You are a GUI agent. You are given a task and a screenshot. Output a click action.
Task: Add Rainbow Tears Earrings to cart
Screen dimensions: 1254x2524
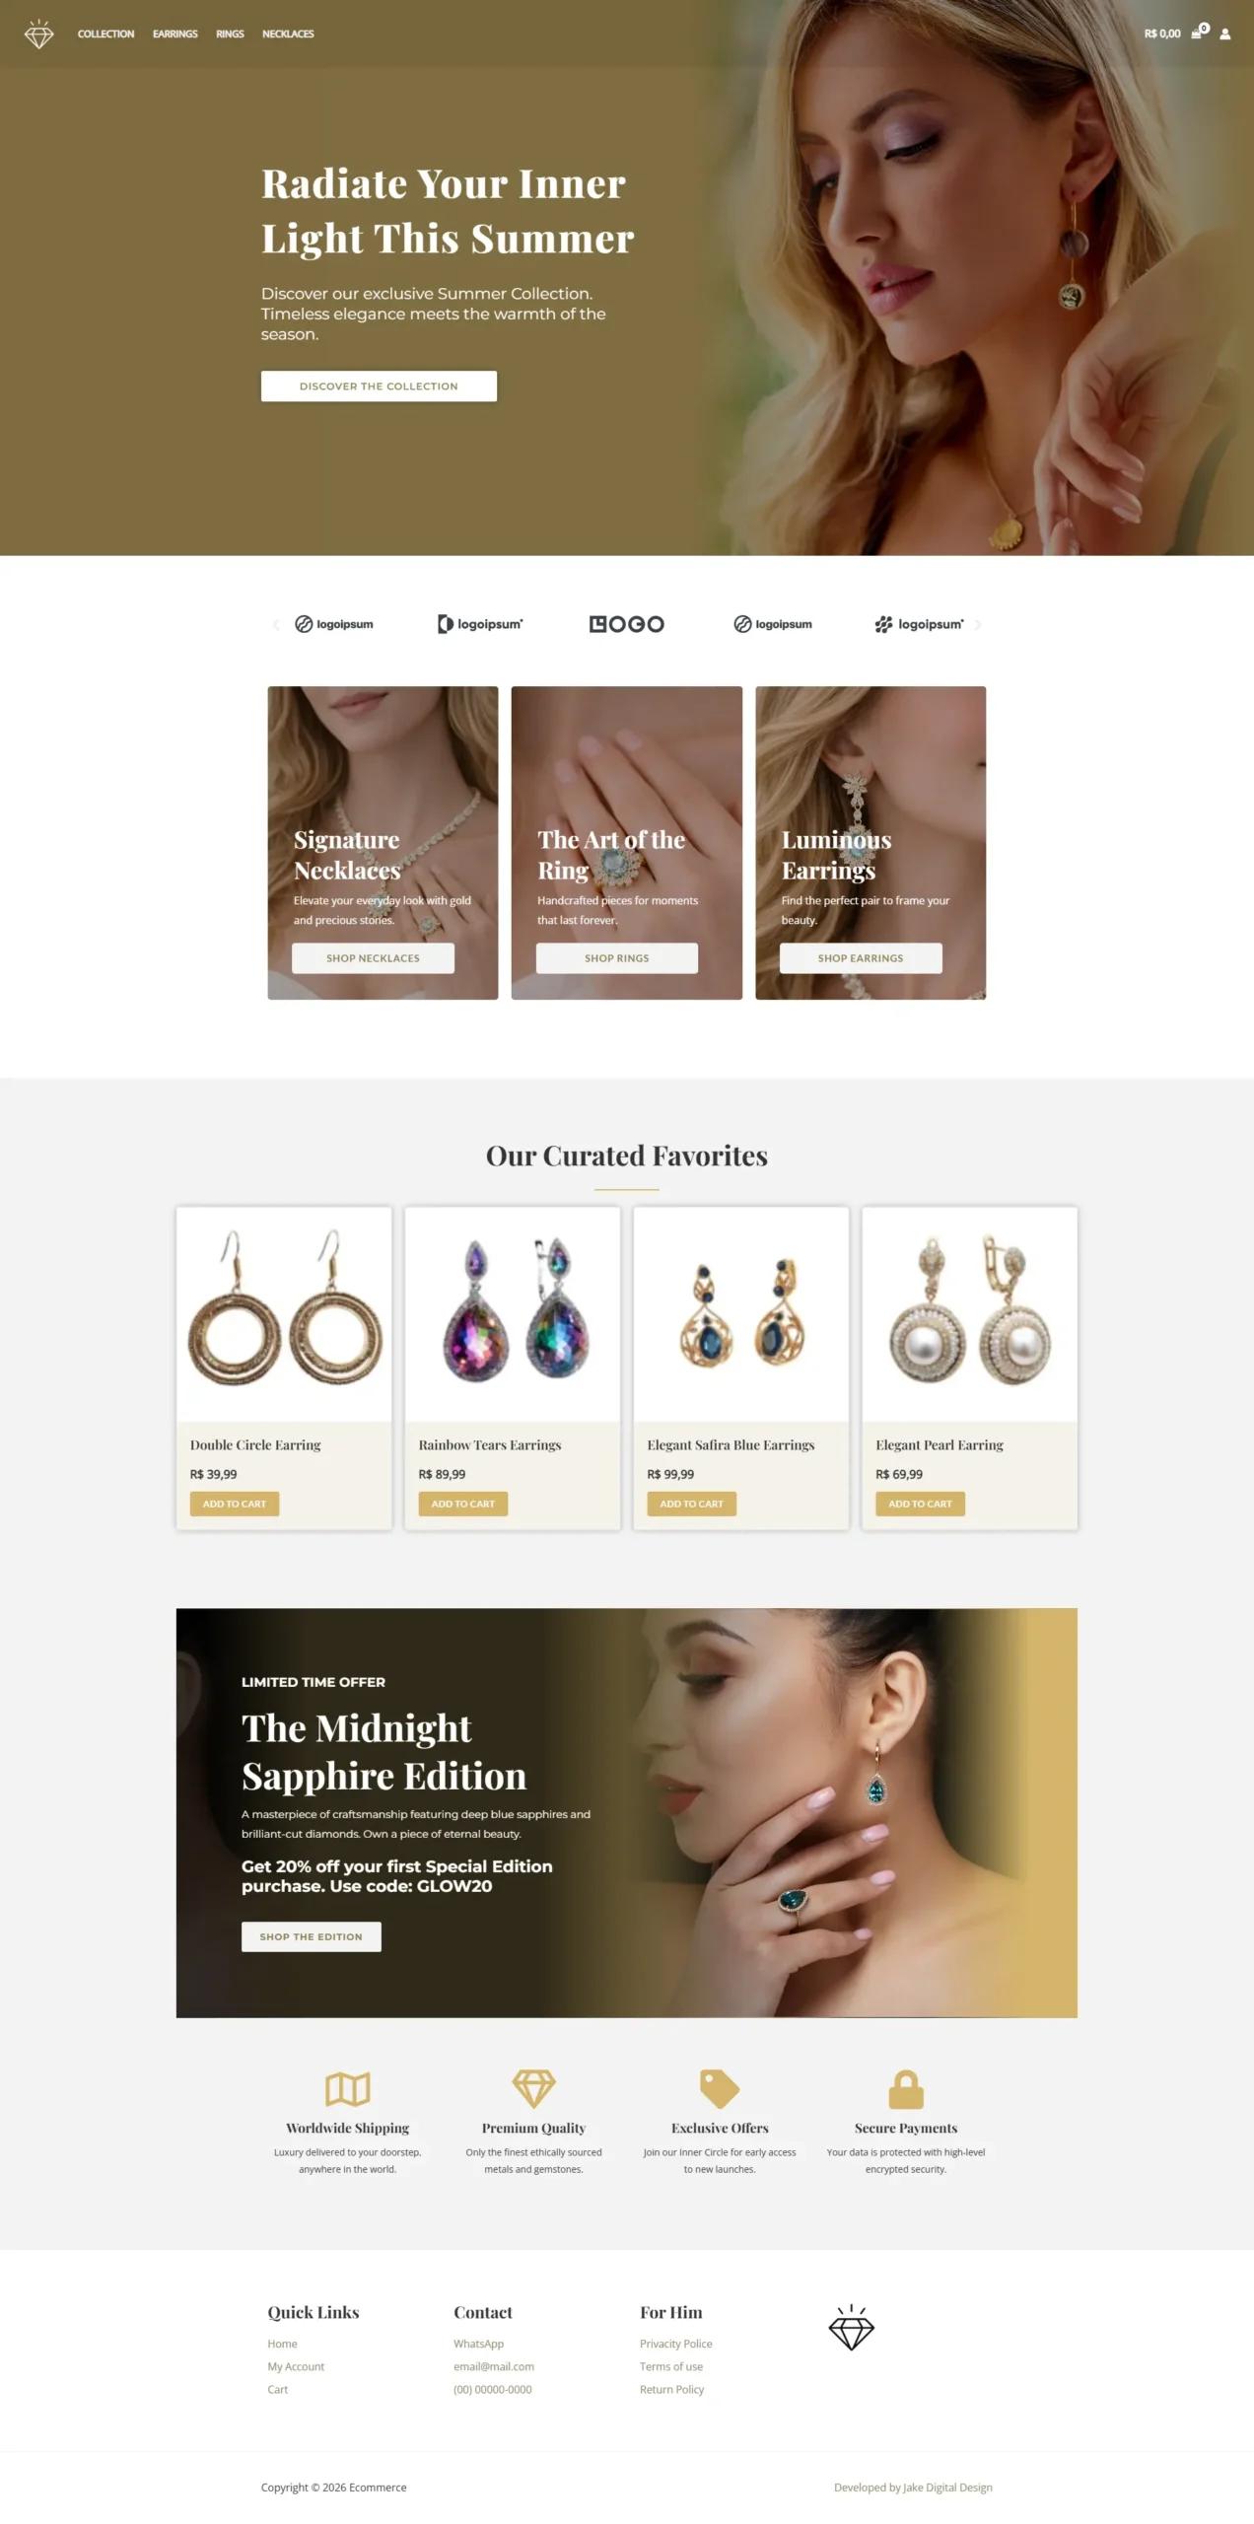pos(462,1503)
